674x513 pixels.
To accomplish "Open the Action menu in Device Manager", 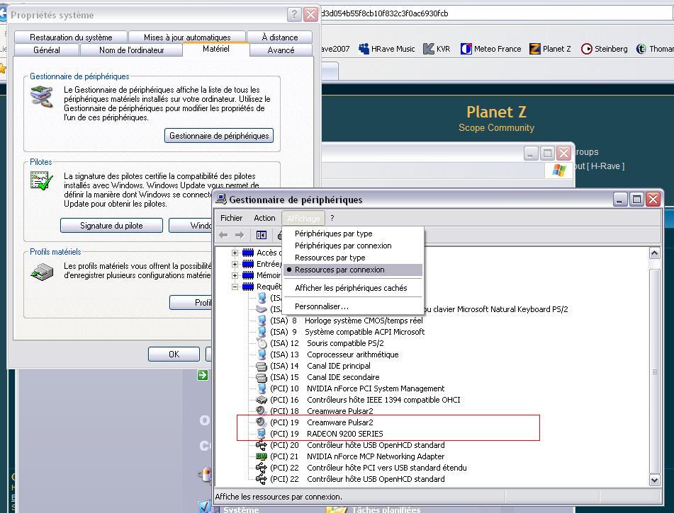I will click(264, 218).
